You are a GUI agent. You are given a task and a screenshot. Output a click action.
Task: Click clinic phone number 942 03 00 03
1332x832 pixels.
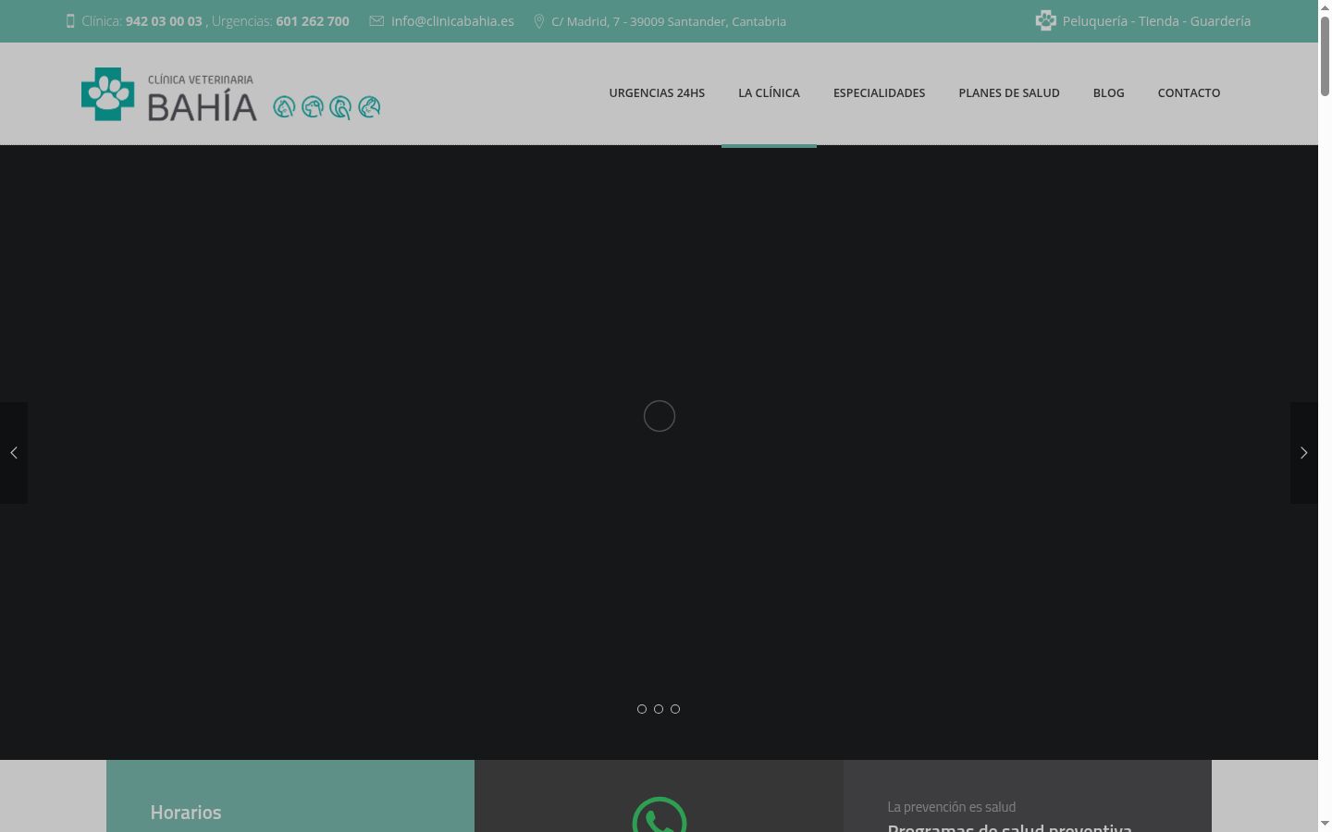(164, 21)
